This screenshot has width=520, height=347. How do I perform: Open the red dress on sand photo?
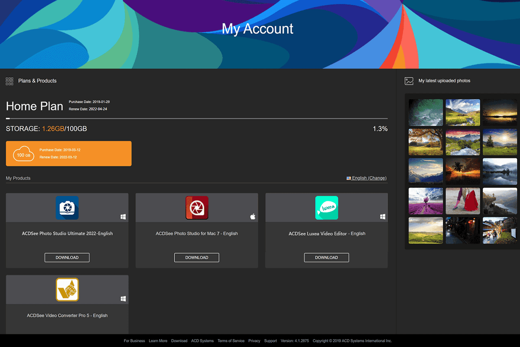[x=463, y=201]
